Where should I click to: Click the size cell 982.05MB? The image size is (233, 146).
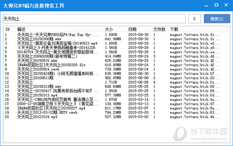tap(113, 78)
